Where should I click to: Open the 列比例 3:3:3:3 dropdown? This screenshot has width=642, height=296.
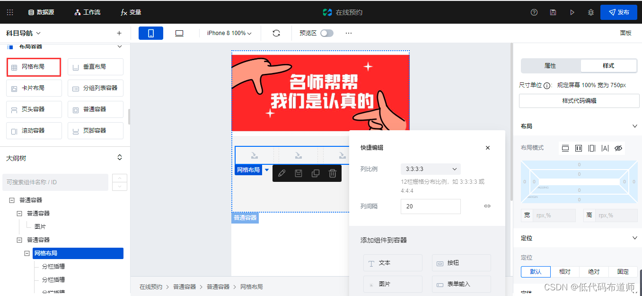click(x=431, y=169)
